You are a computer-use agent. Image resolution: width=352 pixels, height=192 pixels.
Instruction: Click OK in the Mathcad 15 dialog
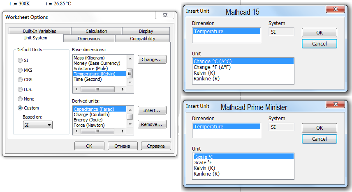320,32
